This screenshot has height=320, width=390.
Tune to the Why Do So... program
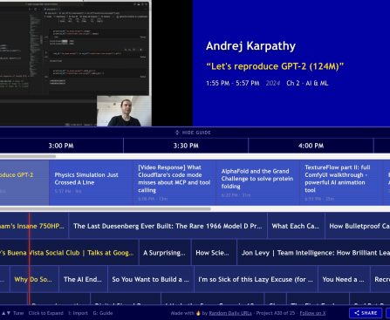tap(34, 279)
